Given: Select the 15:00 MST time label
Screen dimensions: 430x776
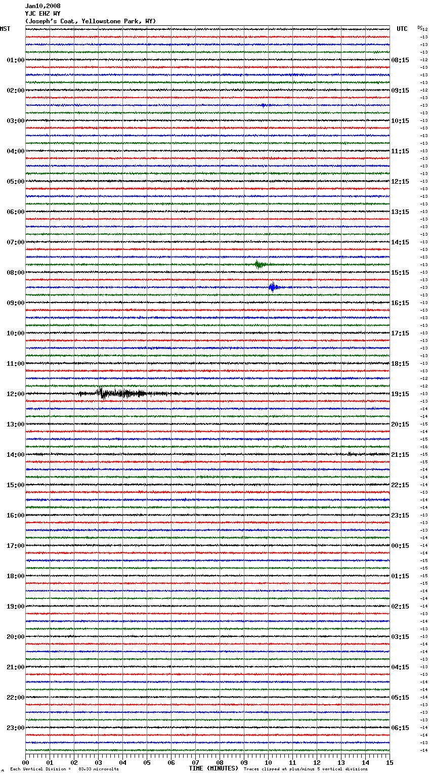Looking at the screenshot, I should 16,485.
